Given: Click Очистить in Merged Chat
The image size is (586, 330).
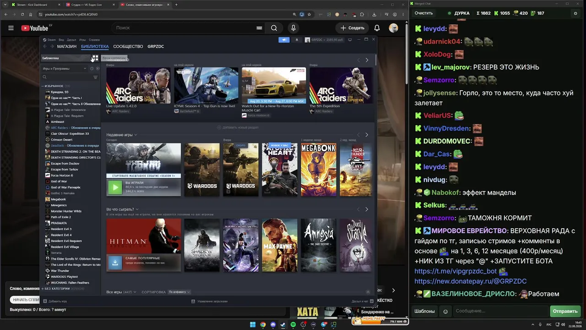Looking at the screenshot, I should [x=423, y=13].
